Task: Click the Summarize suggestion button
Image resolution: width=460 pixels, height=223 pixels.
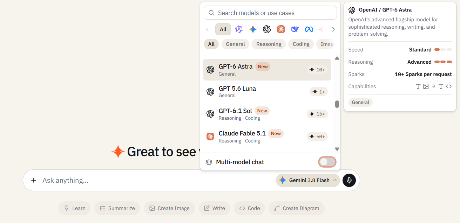Action: pos(117,208)
